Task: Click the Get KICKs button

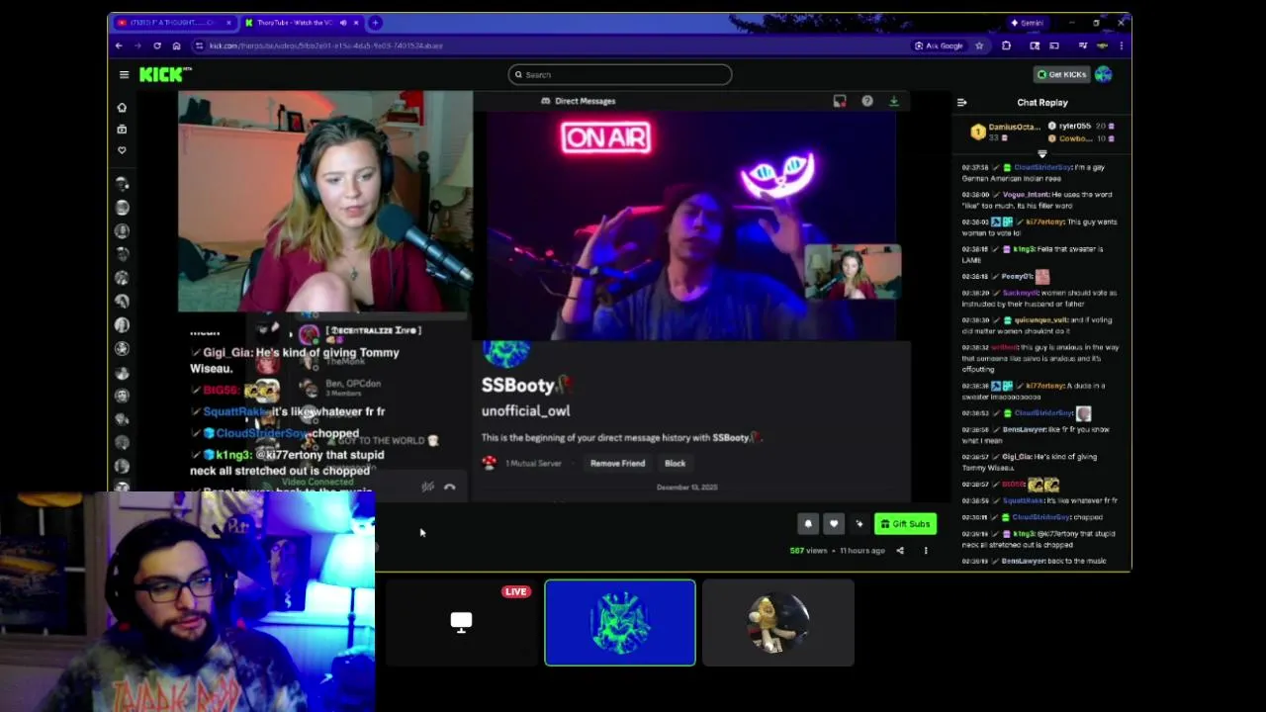Action: pos(1061,74)
